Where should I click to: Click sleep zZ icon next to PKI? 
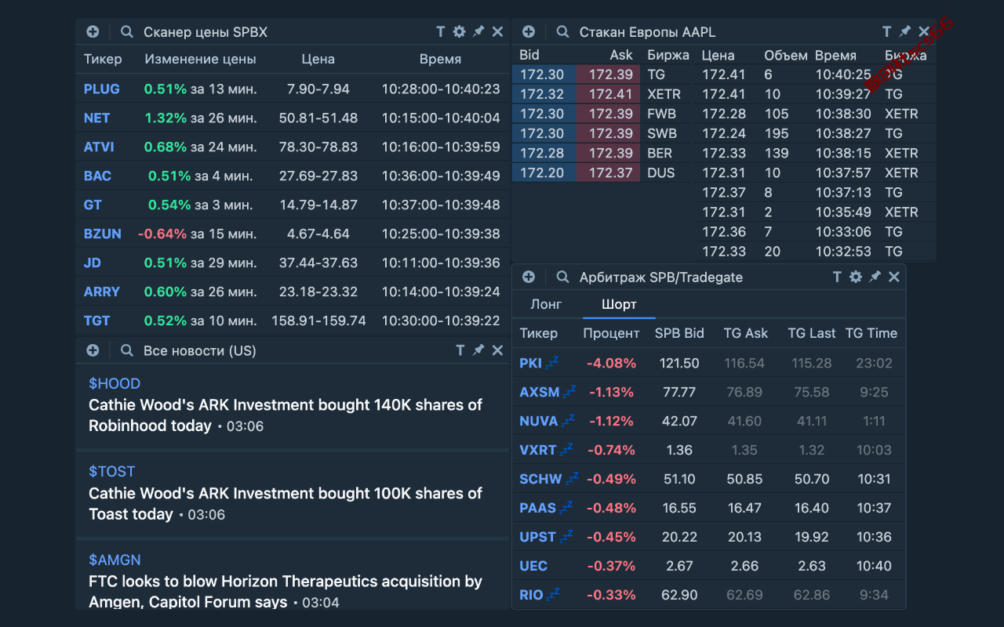553,362
